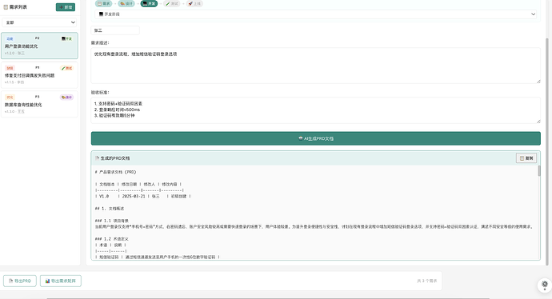This screenshot has width=552, height=299.
Task: Switch to the 设计 stage pill
Action: [x=126, y=3]
